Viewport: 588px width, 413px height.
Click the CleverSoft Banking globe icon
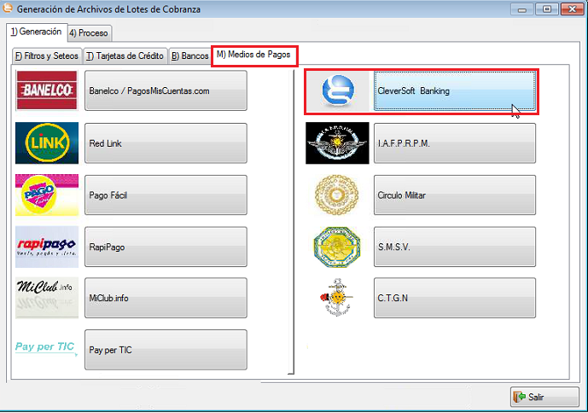click(339, 91)
